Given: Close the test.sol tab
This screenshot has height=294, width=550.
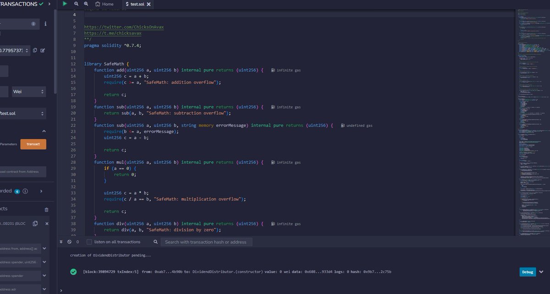Looking at the screenshot, I should pyautogui.click(x=148, y=4).
